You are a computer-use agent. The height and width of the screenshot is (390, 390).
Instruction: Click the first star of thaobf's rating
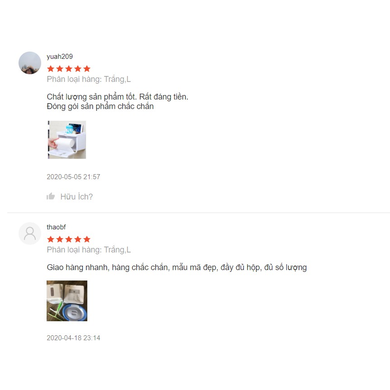point(51,239)
